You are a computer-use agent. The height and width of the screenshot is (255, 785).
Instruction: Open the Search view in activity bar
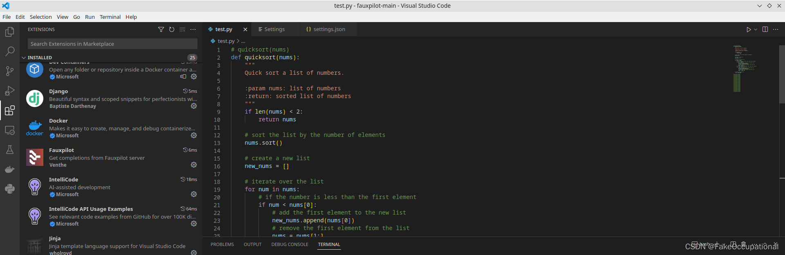pyautogui.click(x=10, y=51)
